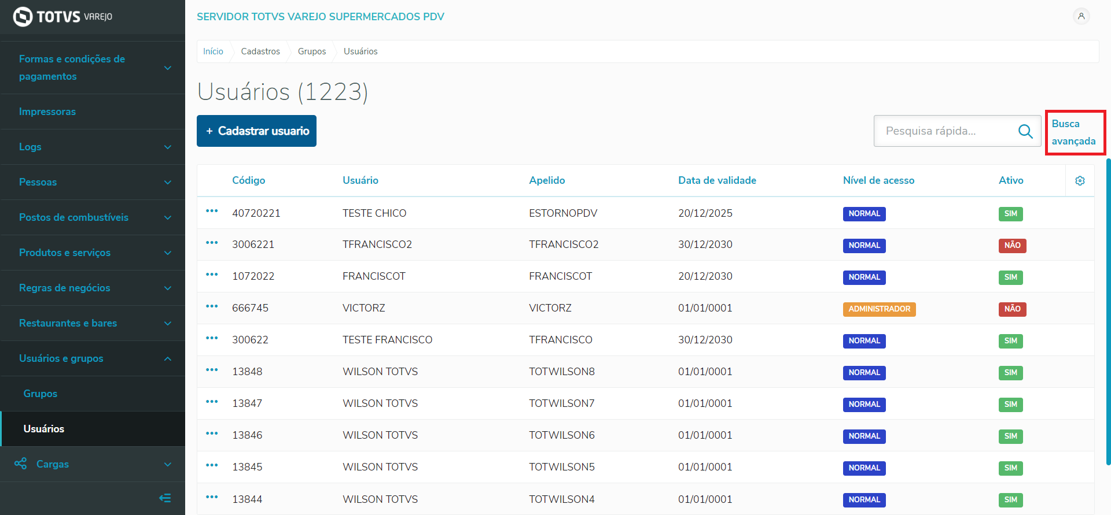Click the TOTWILSON6 nickname cell
The width and height of the screenshot is (1111, 515).
click(x=562, y=435)
